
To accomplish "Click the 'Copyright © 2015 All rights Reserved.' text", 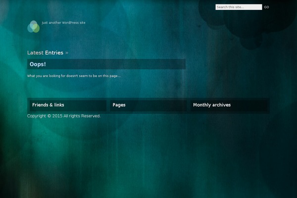I will click(x=64, y=116).
